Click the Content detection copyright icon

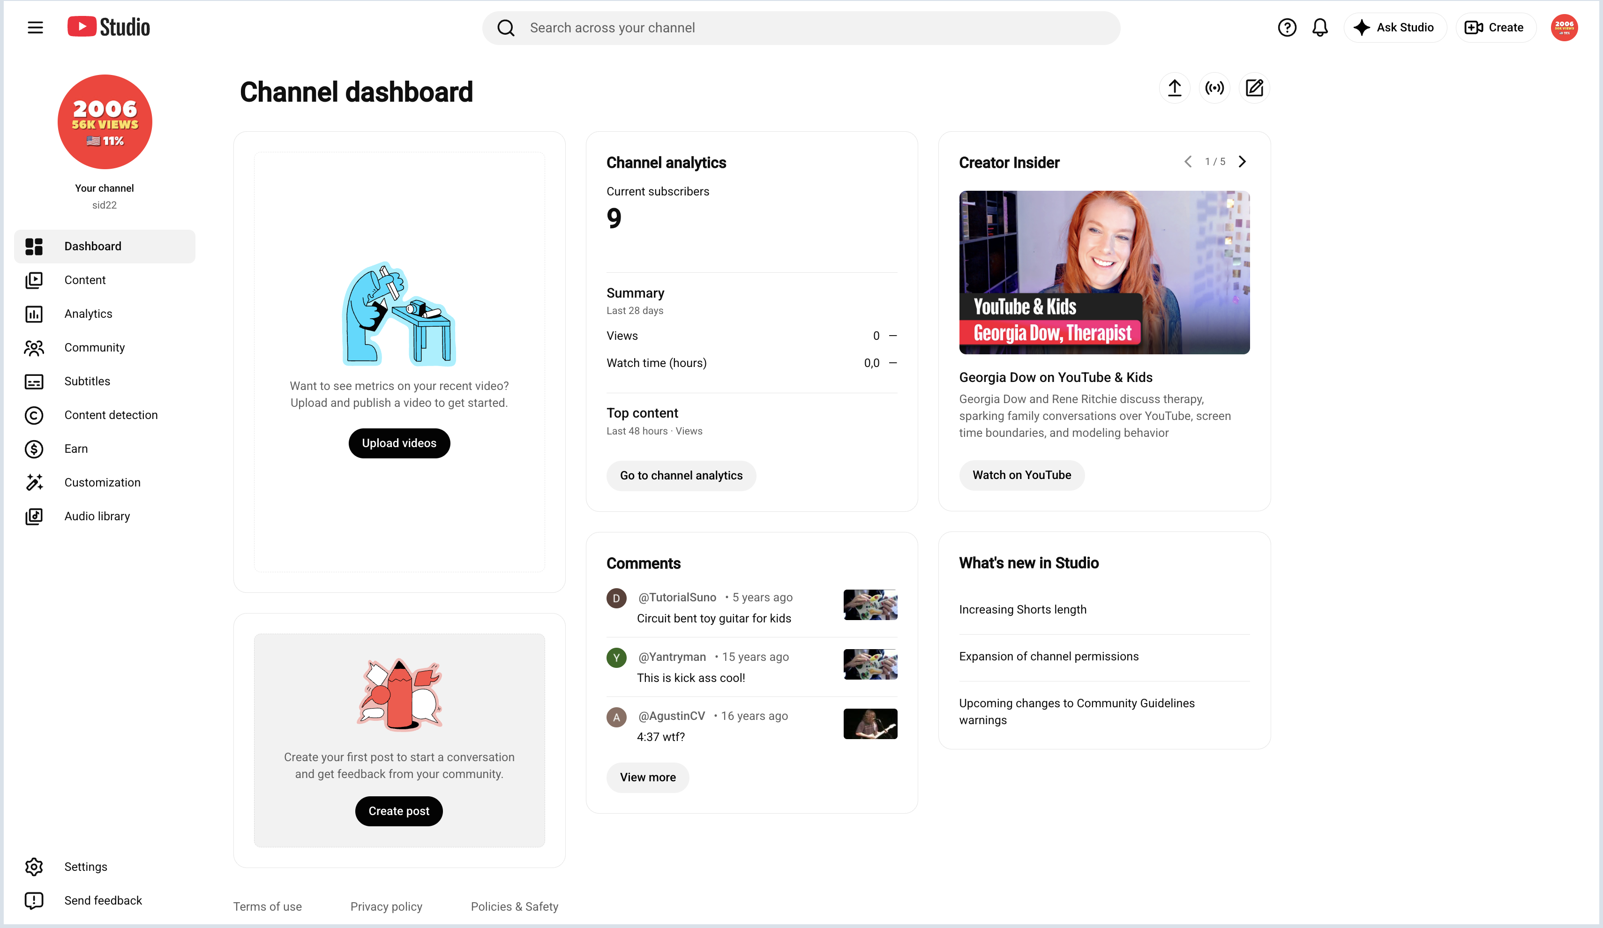pyautogui.click(x=34, y=415)
